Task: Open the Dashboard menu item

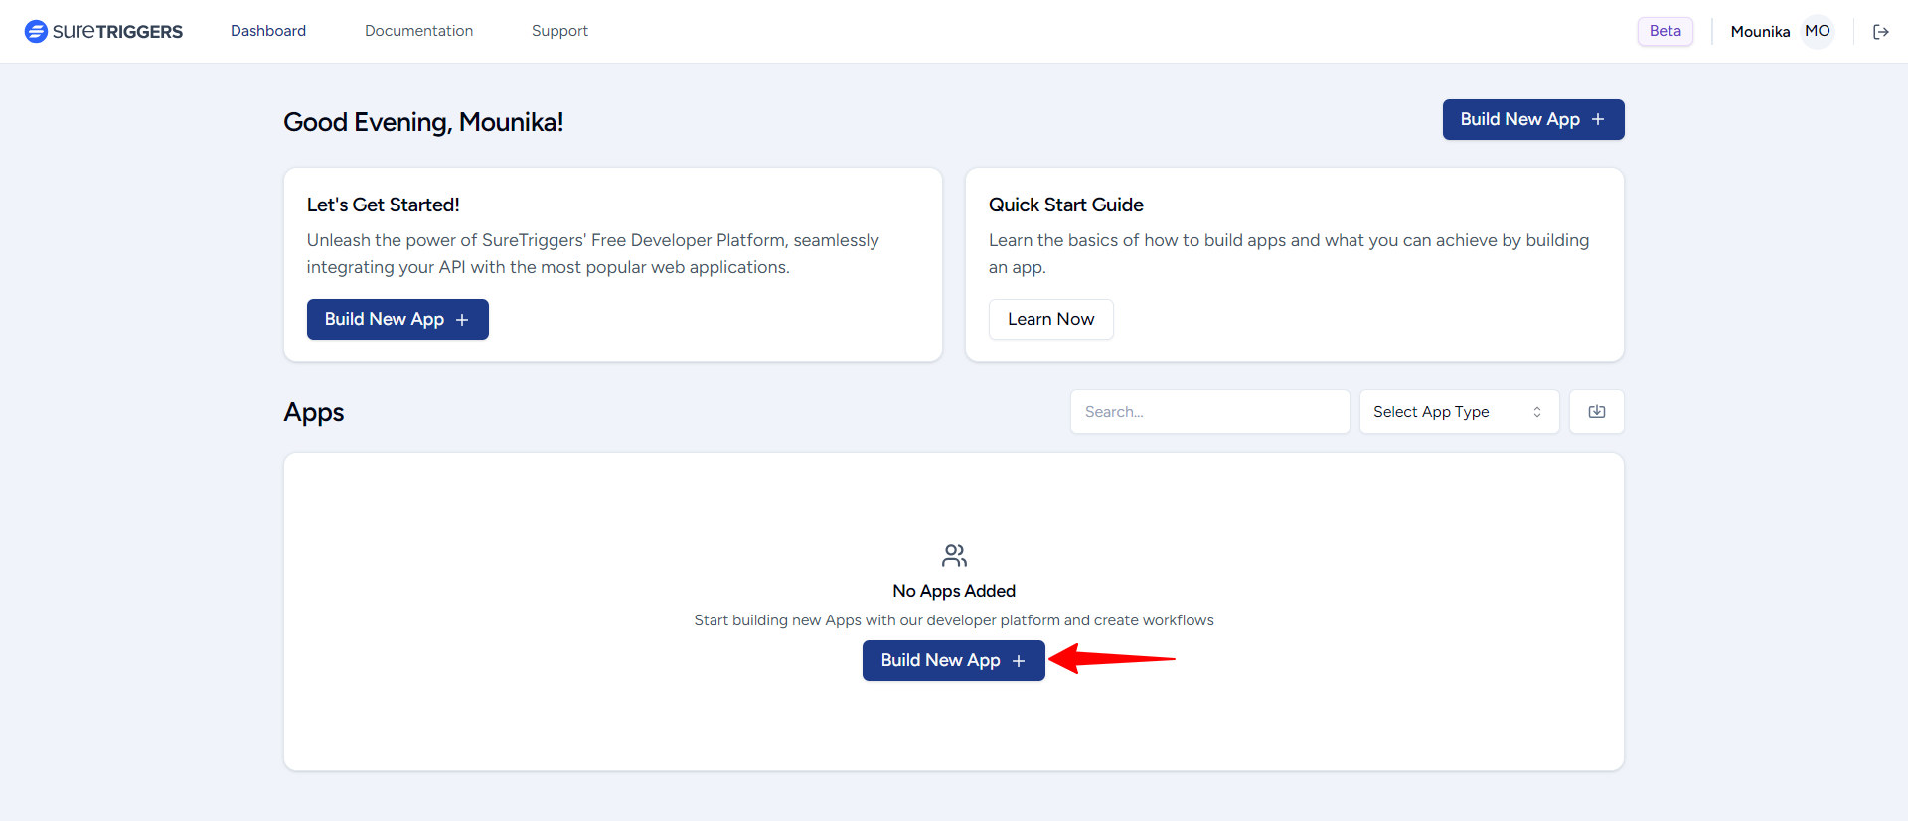Action: (268, 31)
